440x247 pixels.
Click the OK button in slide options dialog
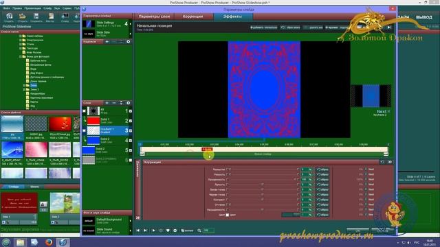click(x=357, y=231)
